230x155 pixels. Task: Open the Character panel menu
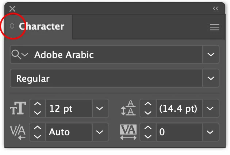(215, 27)
